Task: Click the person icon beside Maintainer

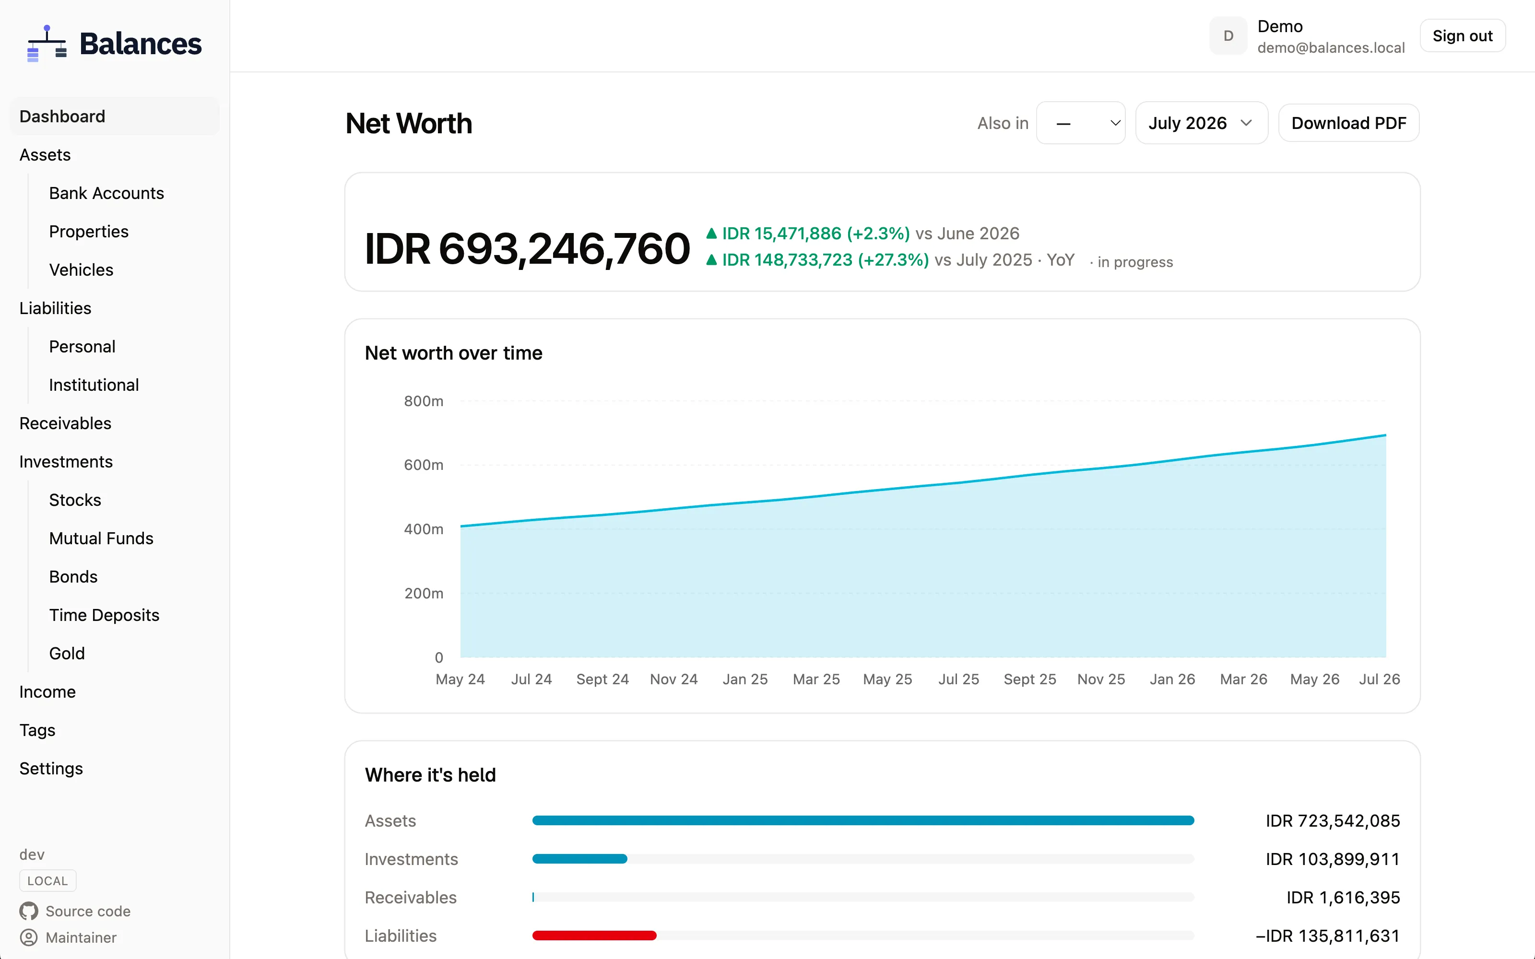Action: click(x=29, y=937)
